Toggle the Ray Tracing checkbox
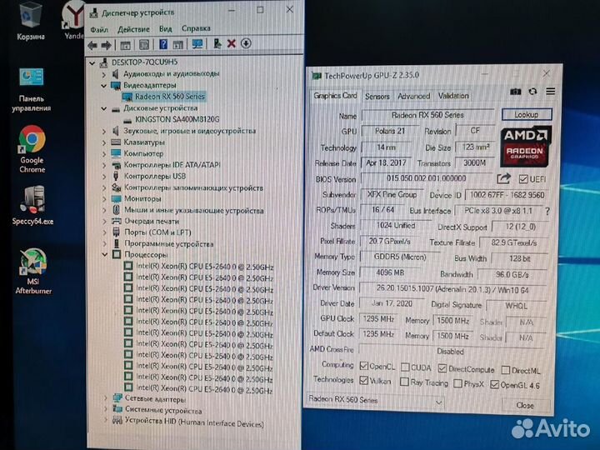Screen dimensions: 600x450 click(404, 382)
